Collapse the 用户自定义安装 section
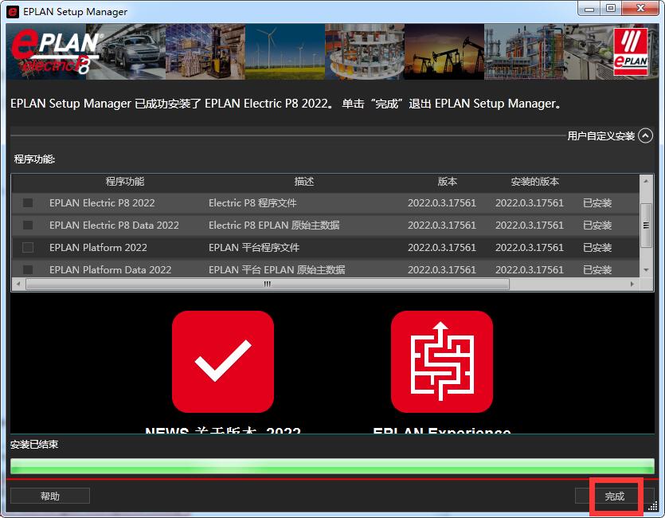This screenshot has width=665, height=518. pos(645,136)
